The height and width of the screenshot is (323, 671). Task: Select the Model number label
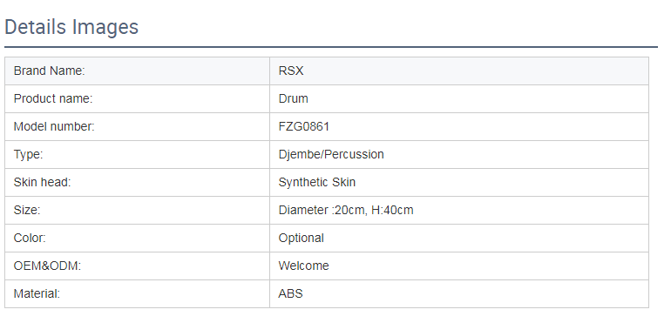tap(54, 126)
